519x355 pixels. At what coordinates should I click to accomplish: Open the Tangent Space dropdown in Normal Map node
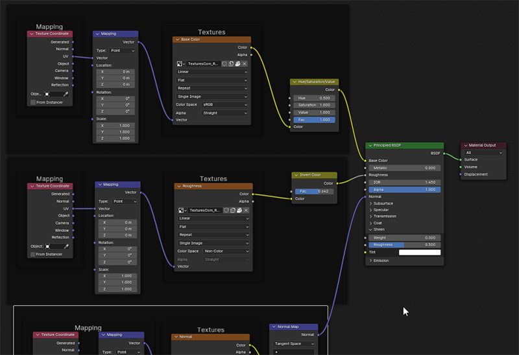point(293,343)
